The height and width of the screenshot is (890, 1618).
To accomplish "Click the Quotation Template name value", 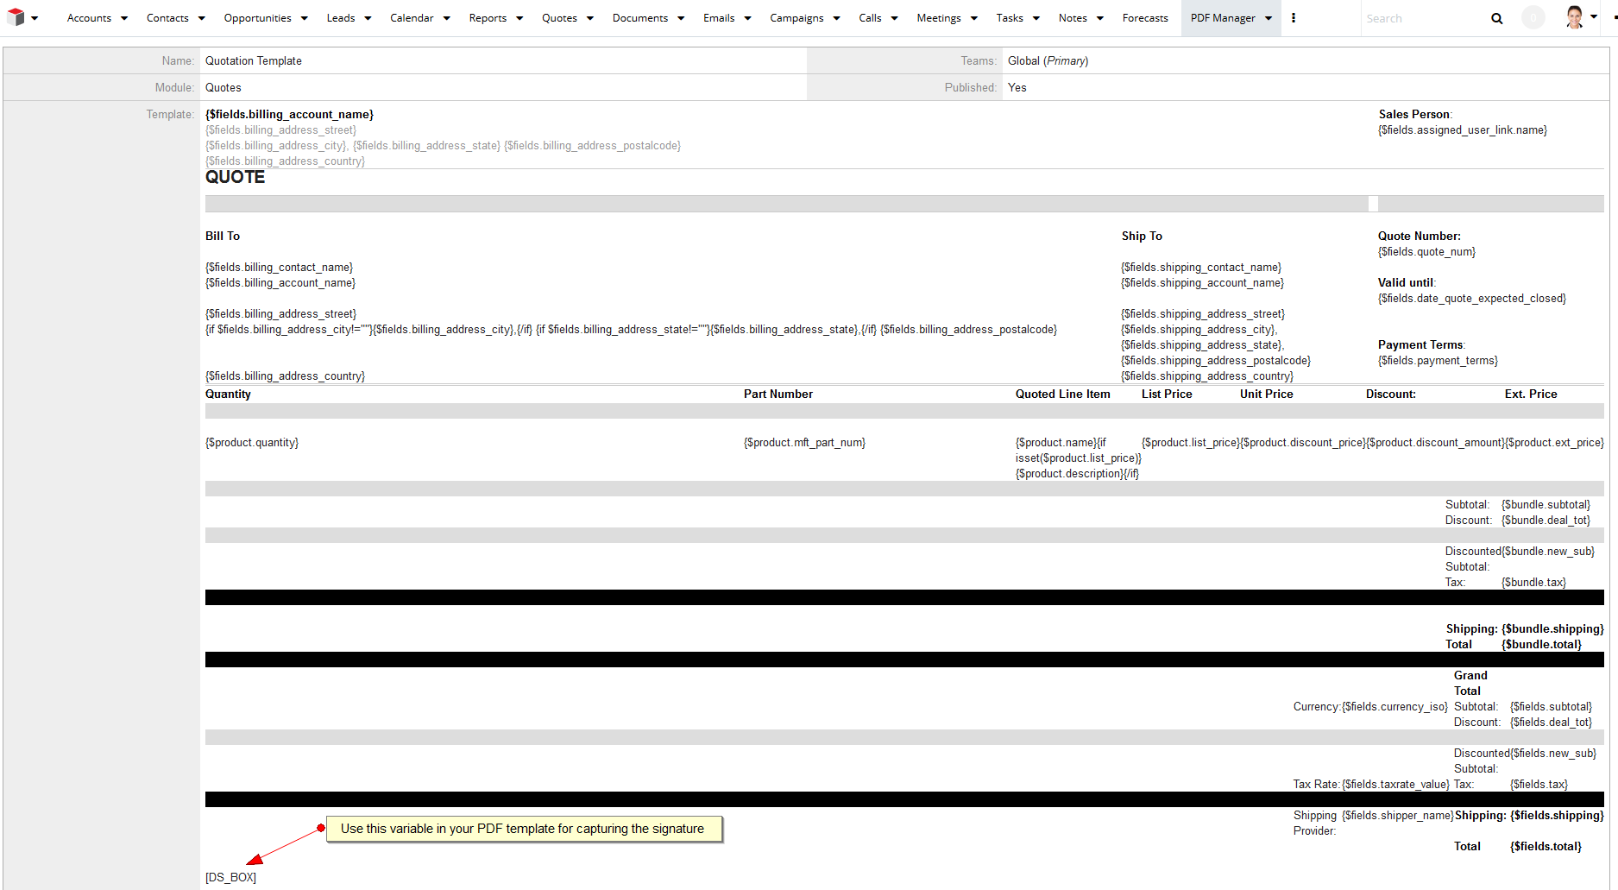I will (254, 61).
